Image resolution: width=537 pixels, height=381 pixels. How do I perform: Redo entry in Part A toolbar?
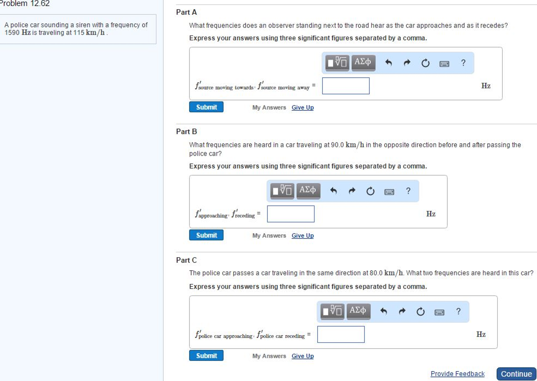click(407, 63)
